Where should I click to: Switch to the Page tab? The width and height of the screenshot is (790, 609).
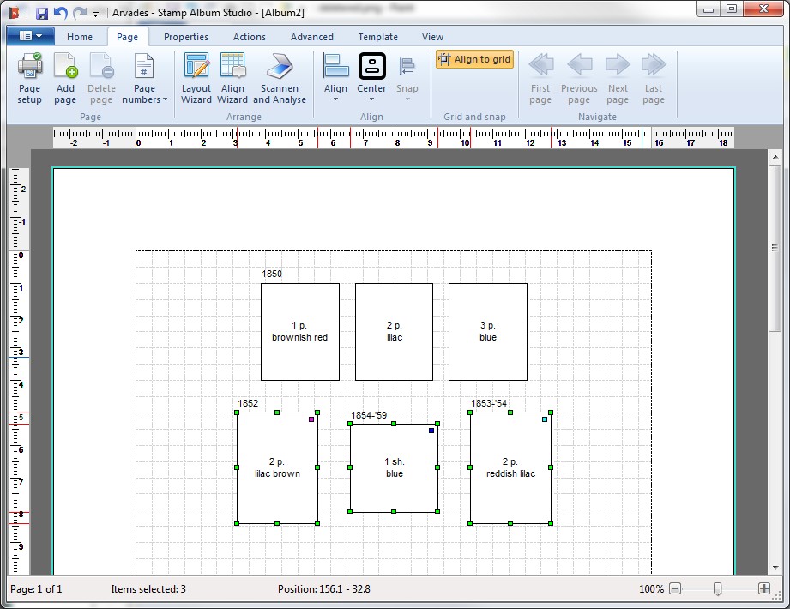(x=128, y=37)
